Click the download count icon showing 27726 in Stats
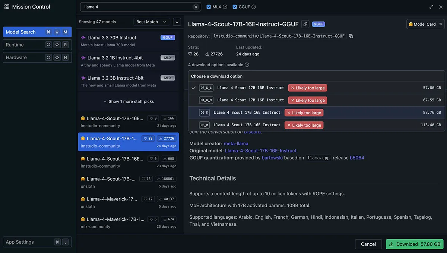The width and height of the screenshot is (447, 253). [207, 54]
